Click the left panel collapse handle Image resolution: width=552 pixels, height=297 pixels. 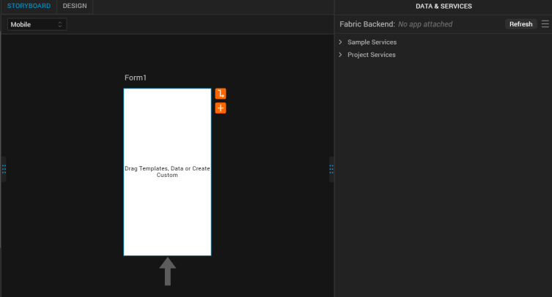pyautogui.click(x=4, y=169)
